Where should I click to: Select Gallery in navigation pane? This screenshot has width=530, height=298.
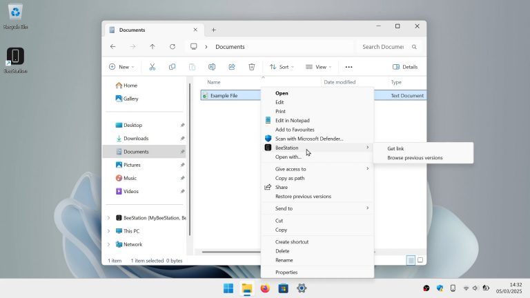click(146, 99)
